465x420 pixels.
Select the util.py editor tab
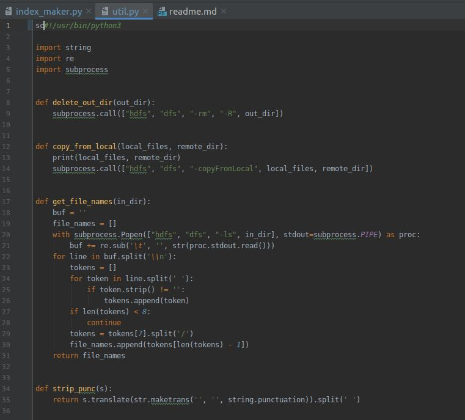coord(125,12)
